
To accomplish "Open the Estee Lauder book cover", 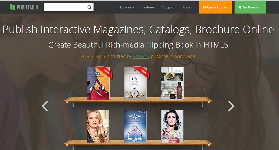I will click(98, 126).
